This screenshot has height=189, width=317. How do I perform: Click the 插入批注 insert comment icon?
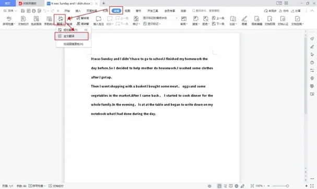pyautogui.click(x=99, y=20)
